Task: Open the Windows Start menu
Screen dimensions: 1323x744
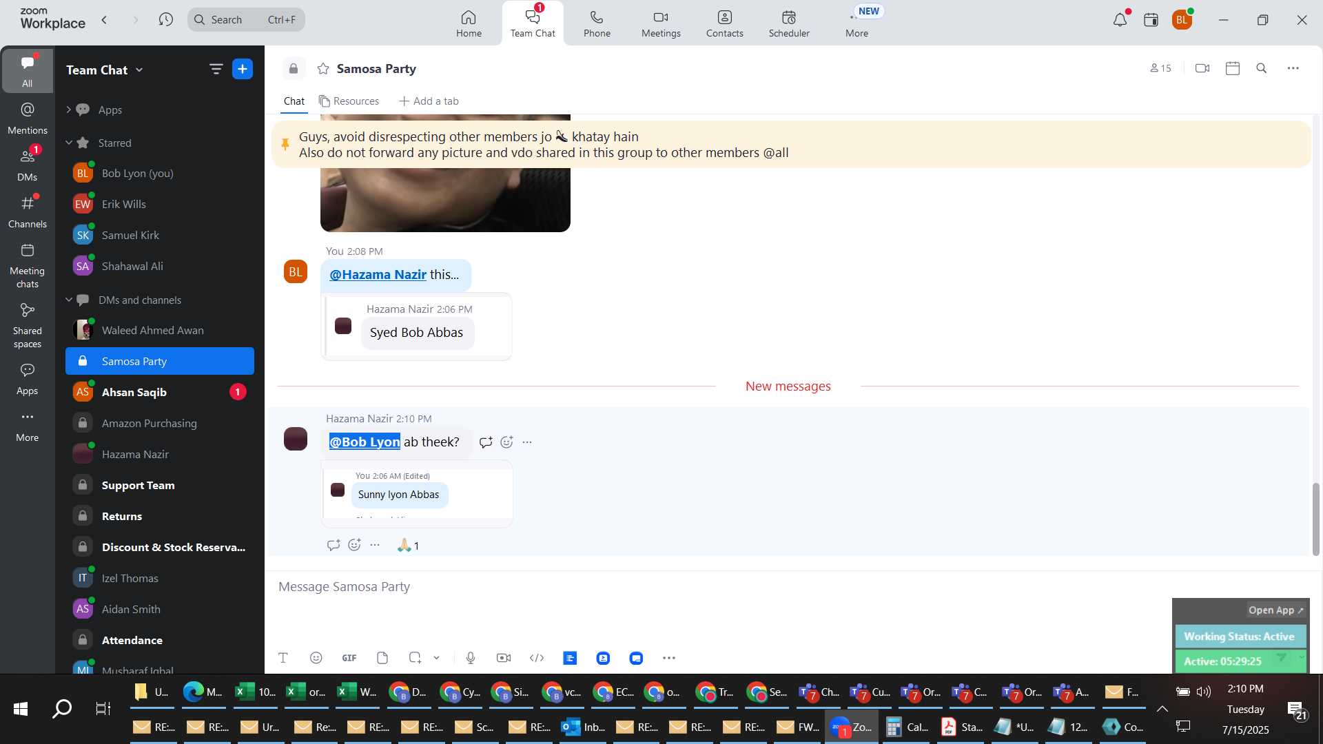Action: pos(21,708)
